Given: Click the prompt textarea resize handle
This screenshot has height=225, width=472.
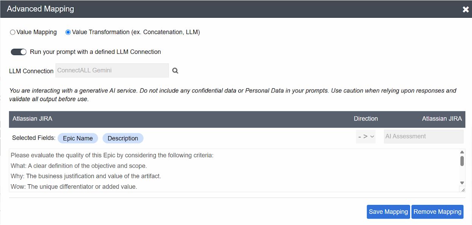Looking at the screenshot, I should 463,190.
